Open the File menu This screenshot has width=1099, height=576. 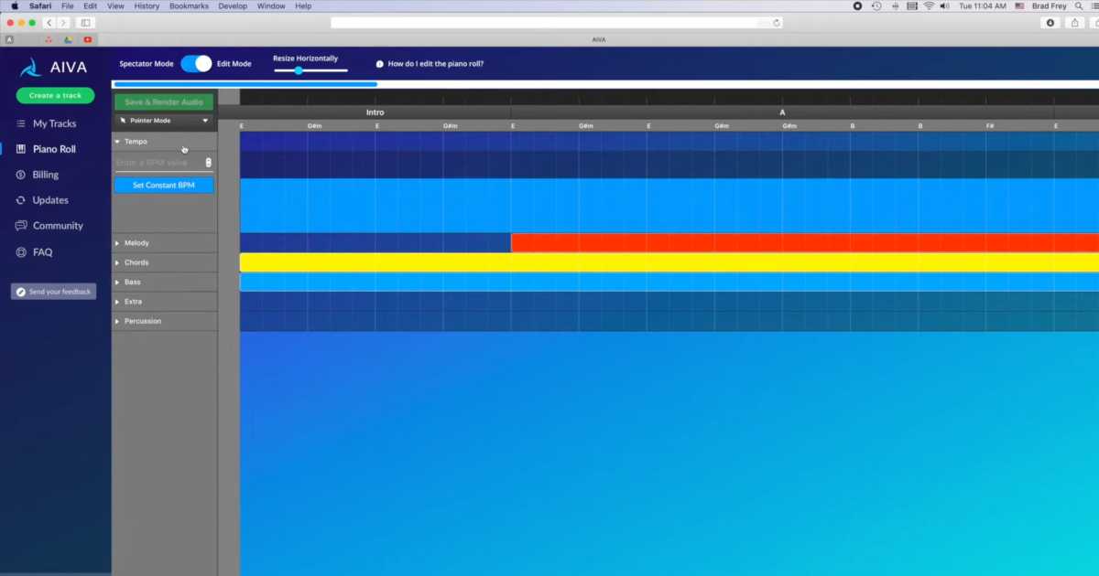[x=68, y=5]
